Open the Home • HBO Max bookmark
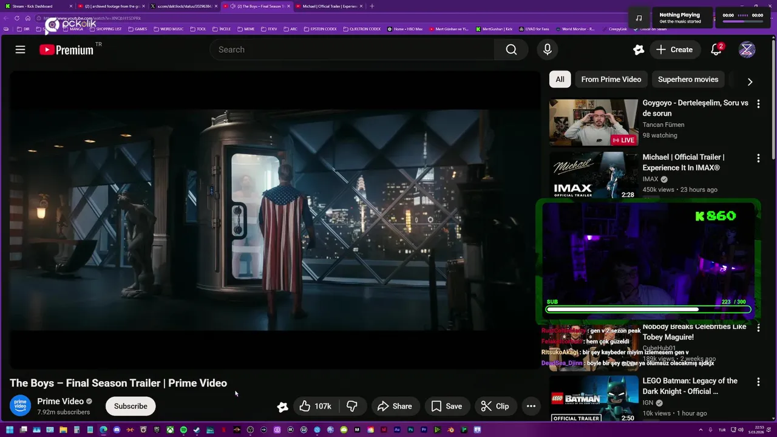Viewport: 777px width, 437px height. [405, 29]
